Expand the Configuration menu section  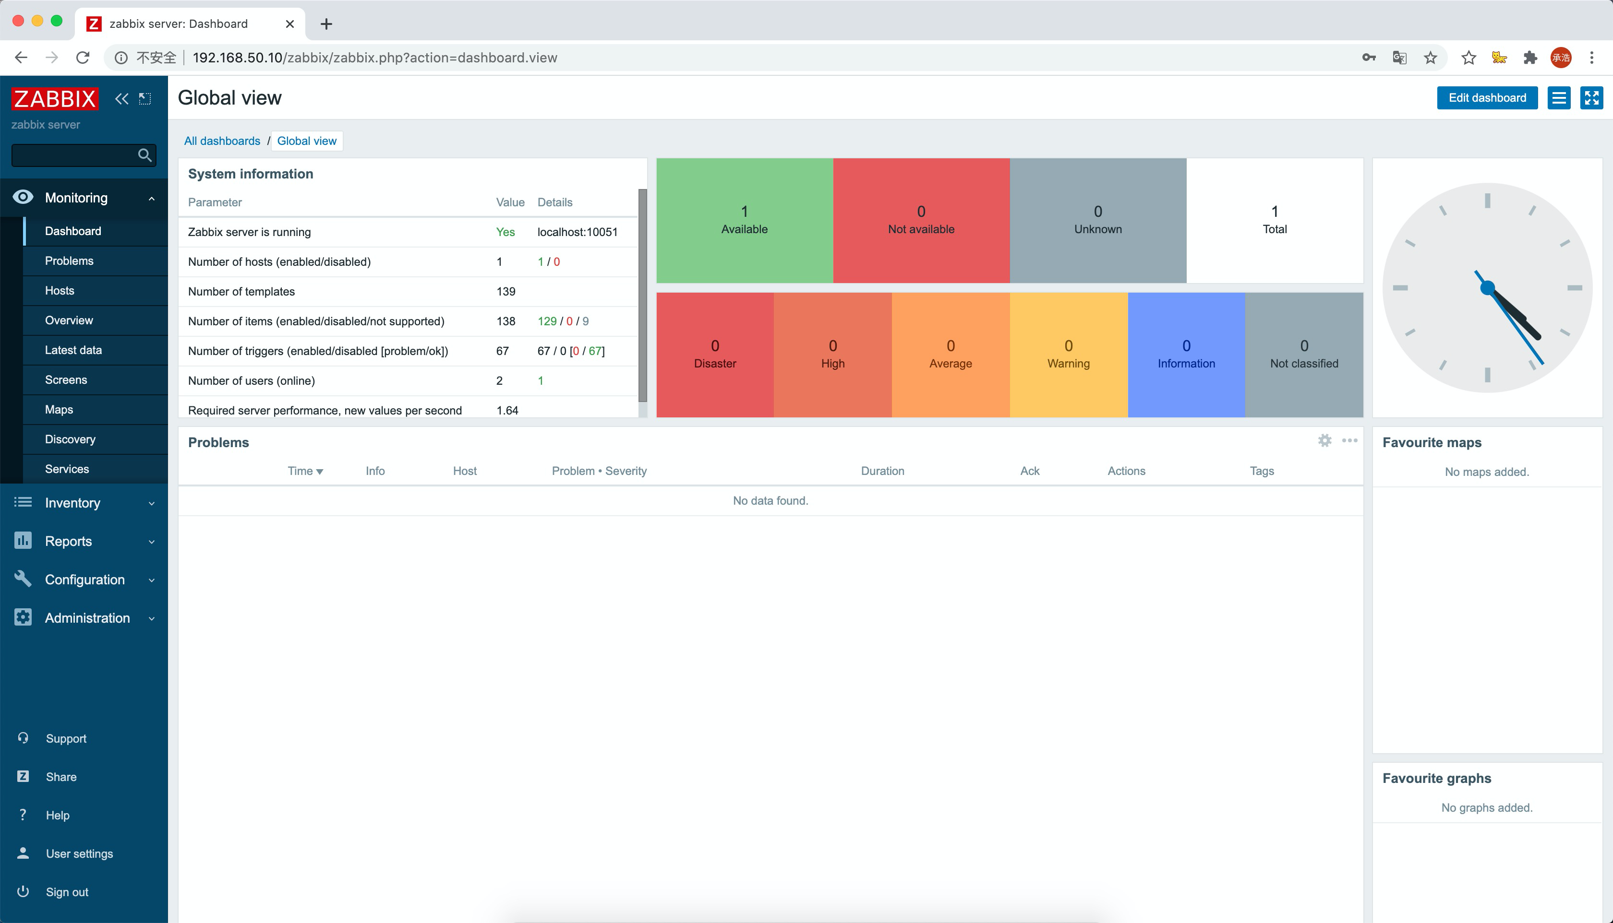click(84, 580)
